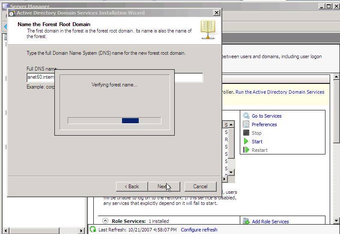
Task: Click the Last Refresh green icon
Action: 93,229
